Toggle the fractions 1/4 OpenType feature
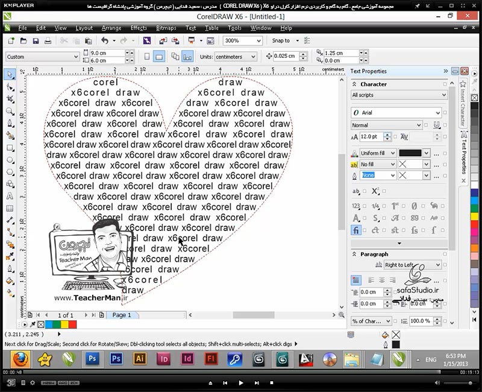The width and height of the screenshot is (482, 392). 375,206
